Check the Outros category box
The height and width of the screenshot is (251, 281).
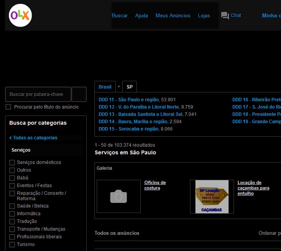(12, 170)
